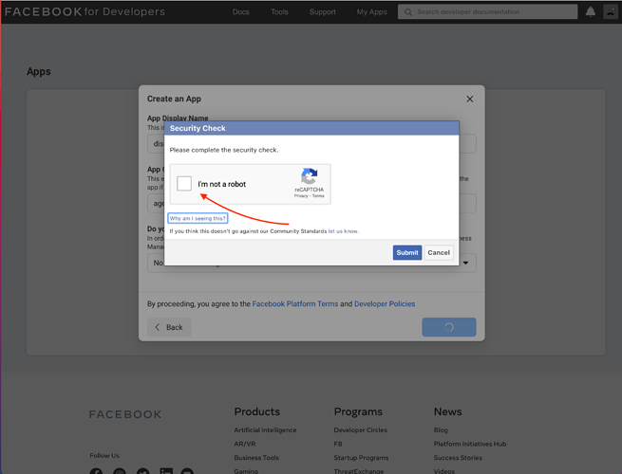
Task: Check the "I'm not a robot" checkbox
Action: [x=184, y=184]
